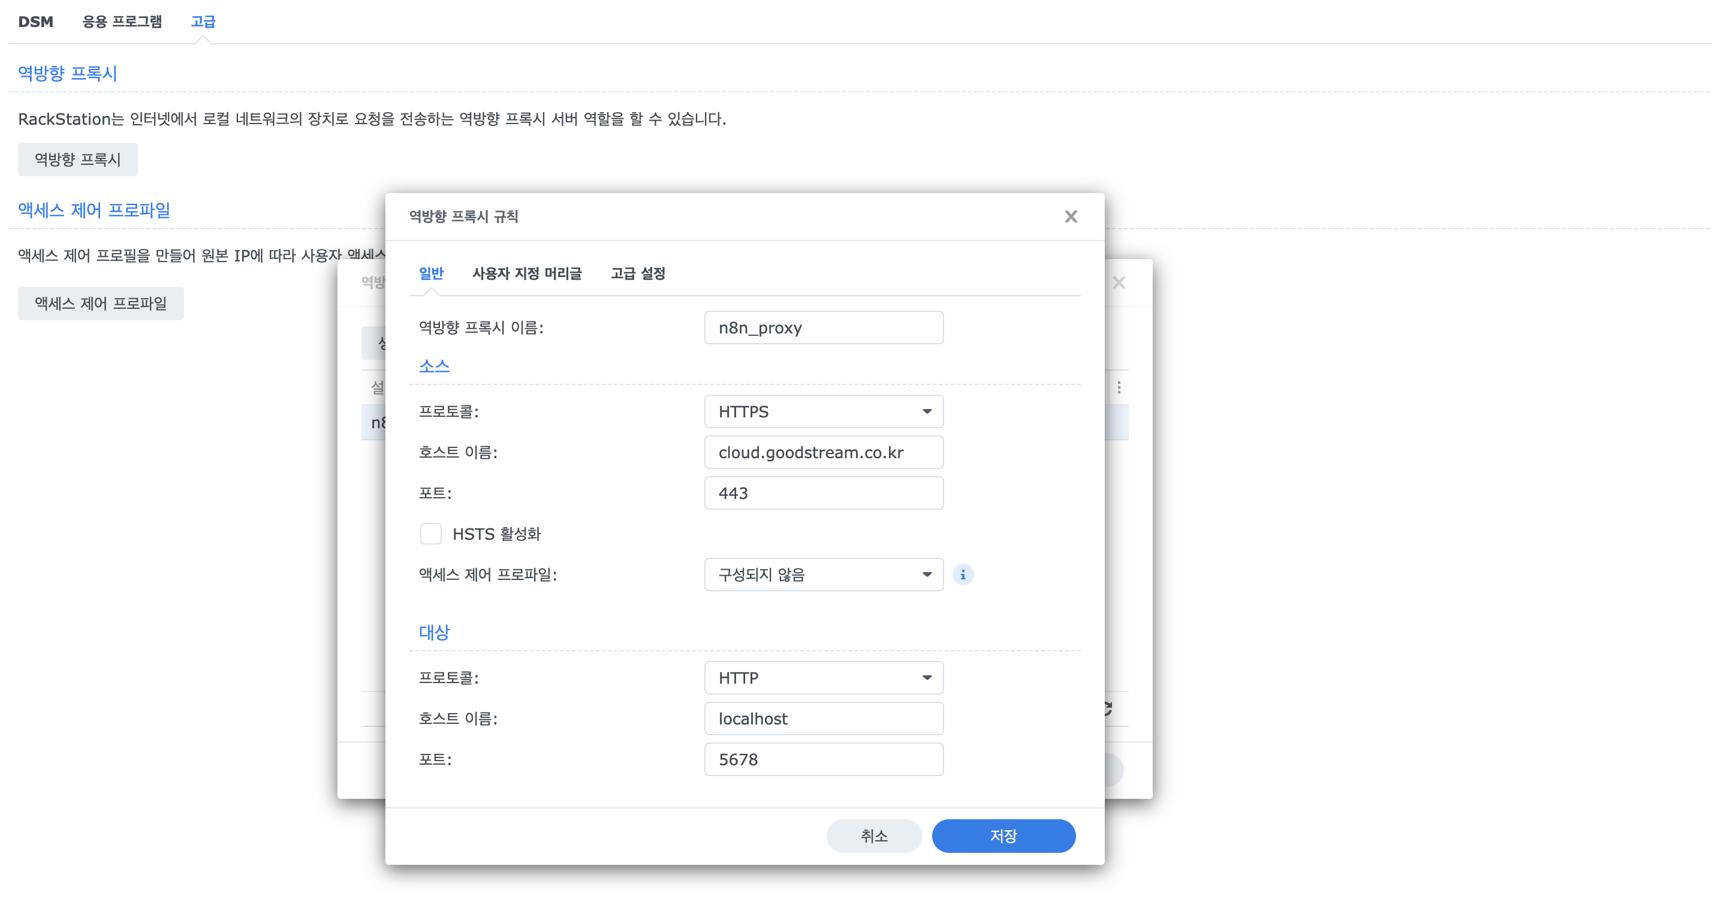Viewport: 1712px width, 920px height.
Task: Open the source protocol HTTPS dropdown
Action: click(823, 411)
